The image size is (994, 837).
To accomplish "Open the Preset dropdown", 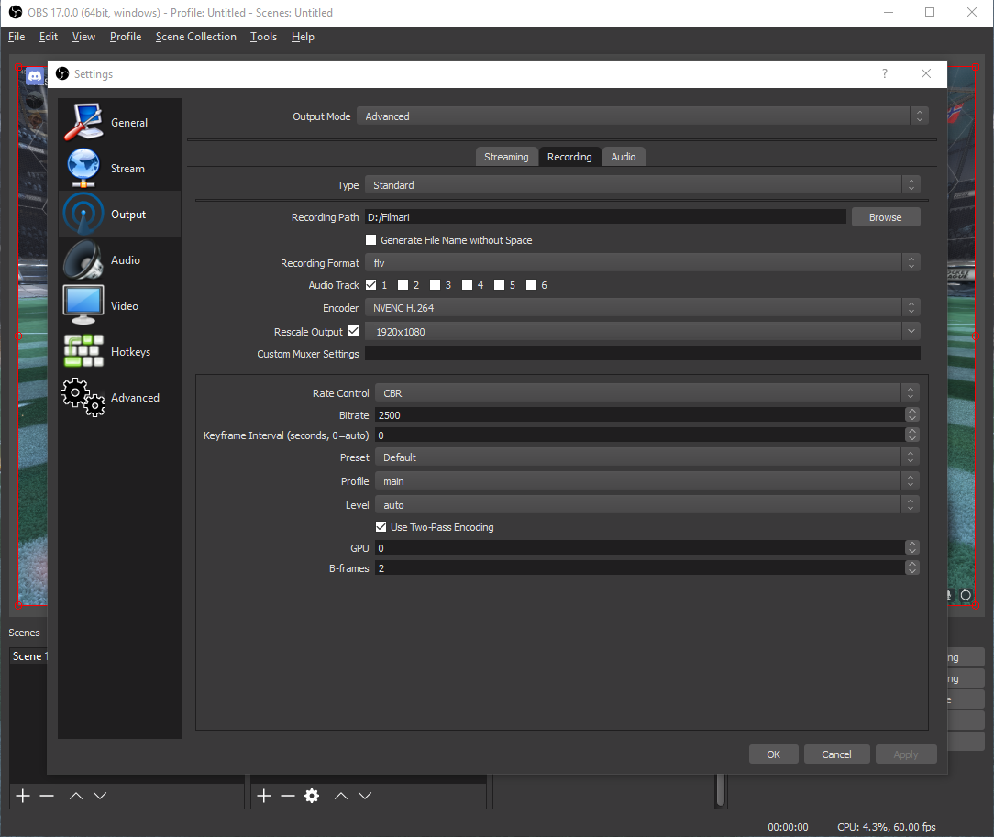I will (646, 457).
